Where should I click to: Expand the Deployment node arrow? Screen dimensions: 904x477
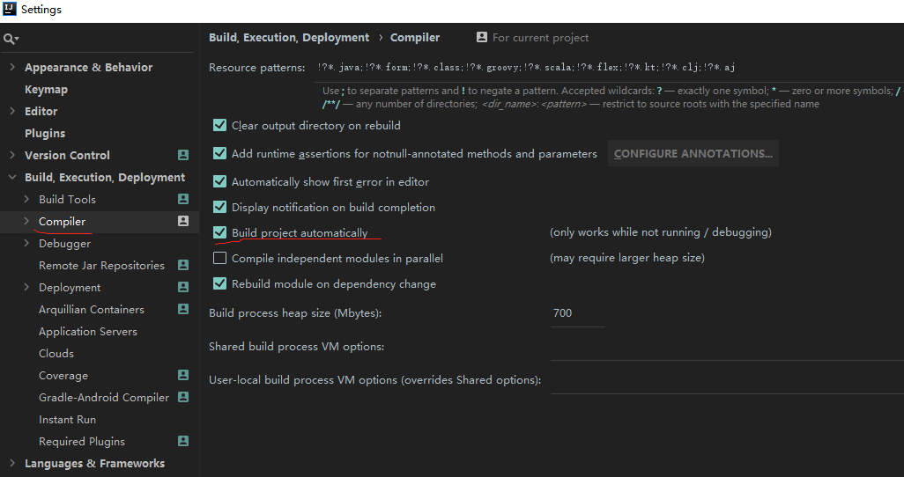[26, 287]
